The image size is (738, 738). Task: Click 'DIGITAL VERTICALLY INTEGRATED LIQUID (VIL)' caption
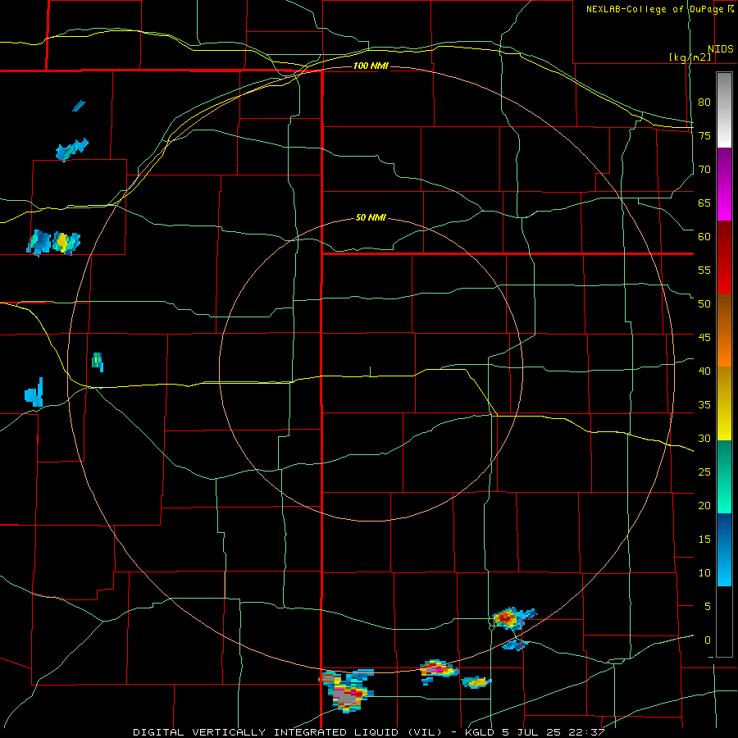[x=287, y=732]
